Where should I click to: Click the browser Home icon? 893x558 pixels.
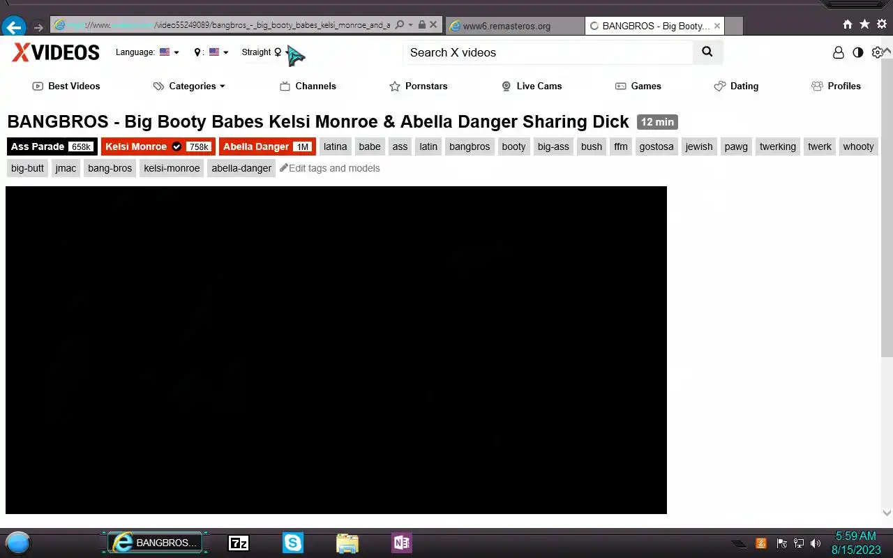click(848, 24)
